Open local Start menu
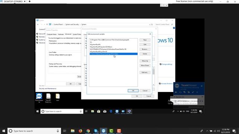The height and width of the screenshot is (134, 239). (4, 131)
